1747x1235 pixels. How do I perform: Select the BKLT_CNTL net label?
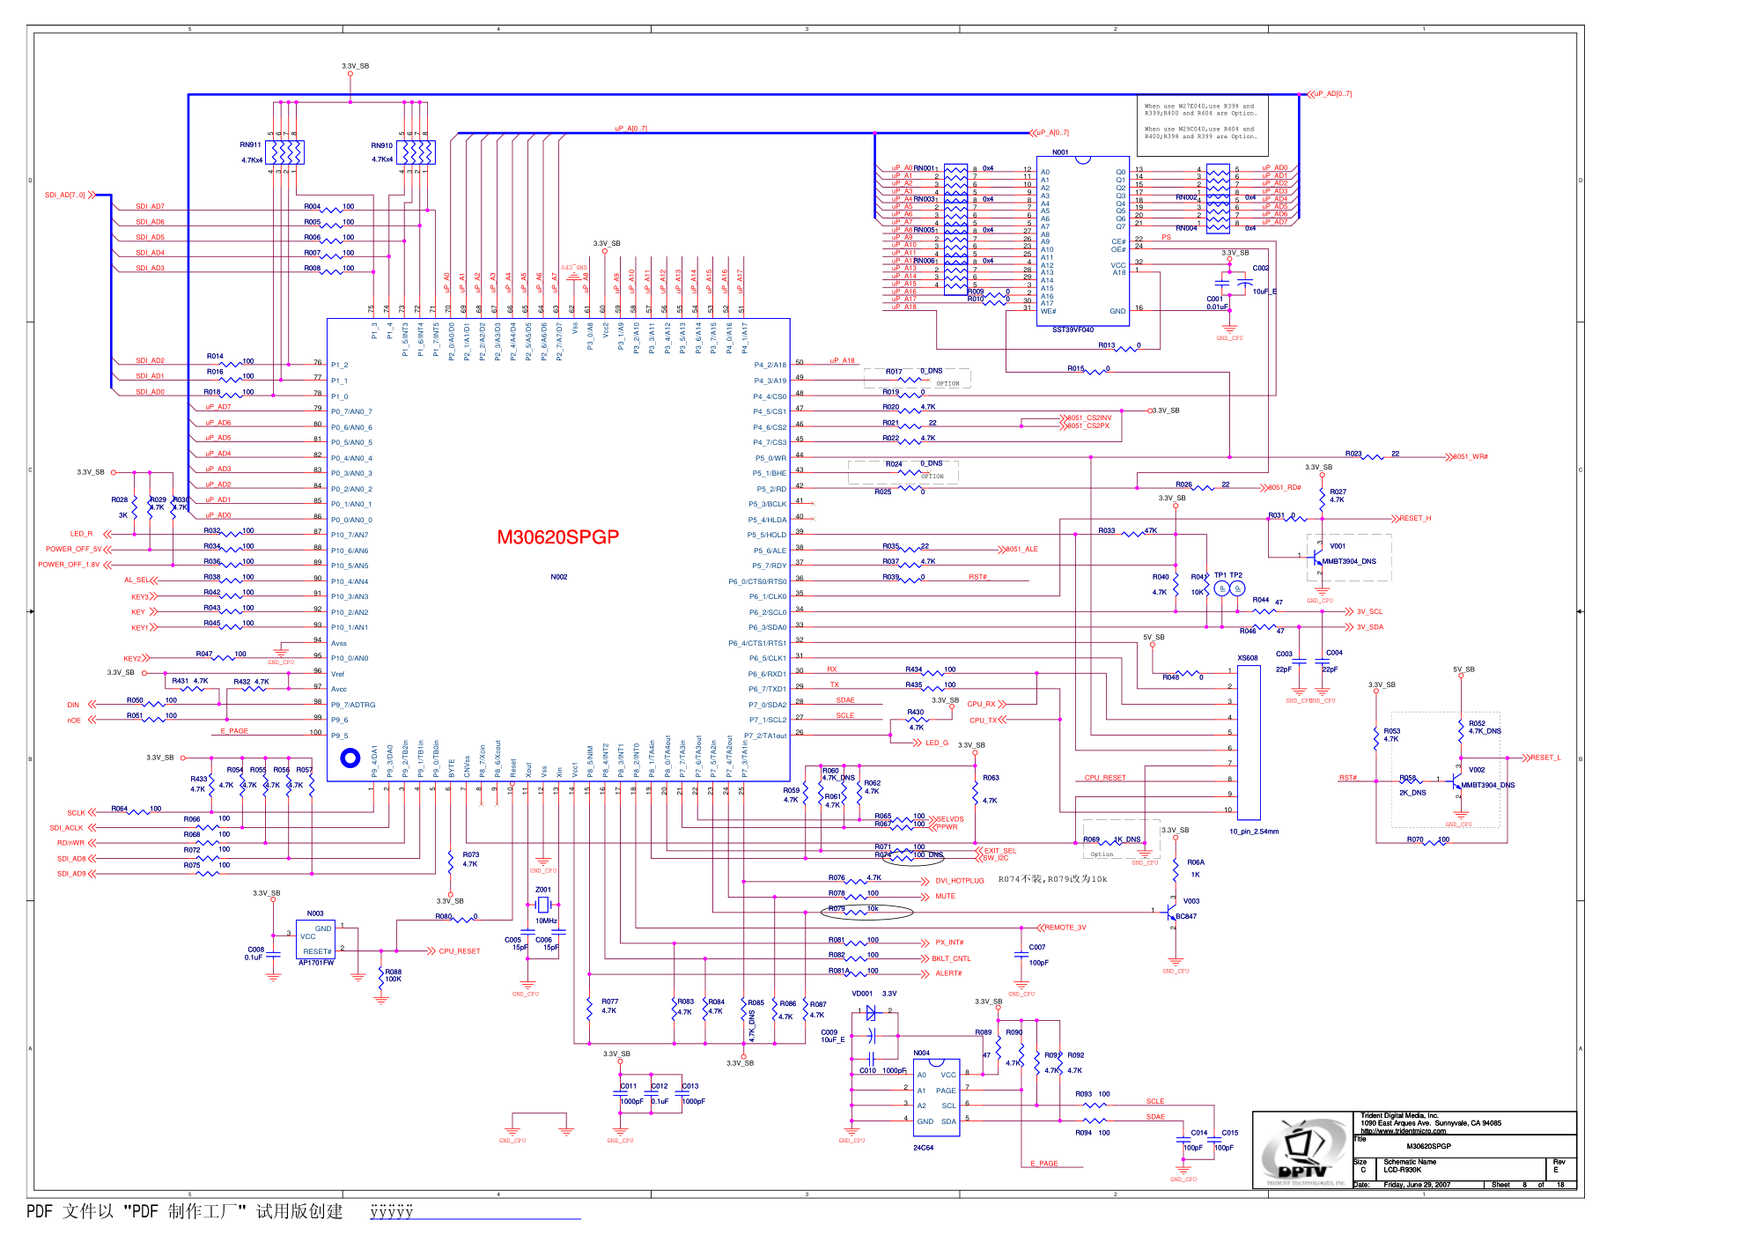(951, 958)
